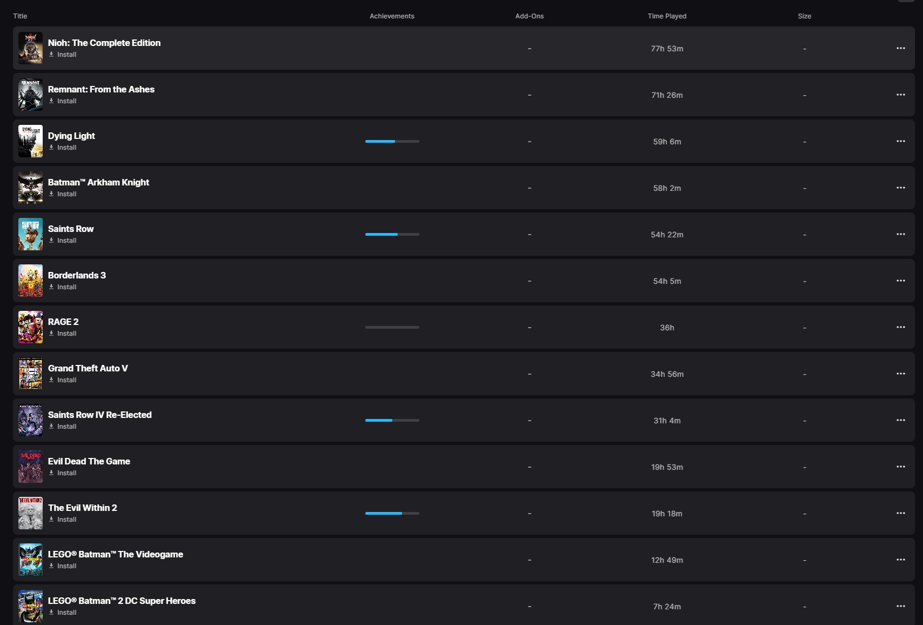
Task: Click the Size column header
Action: click(805, 16)
